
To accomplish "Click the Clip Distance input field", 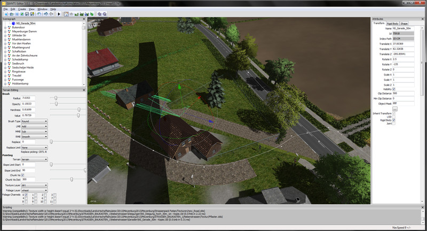I will pos(403,93).
